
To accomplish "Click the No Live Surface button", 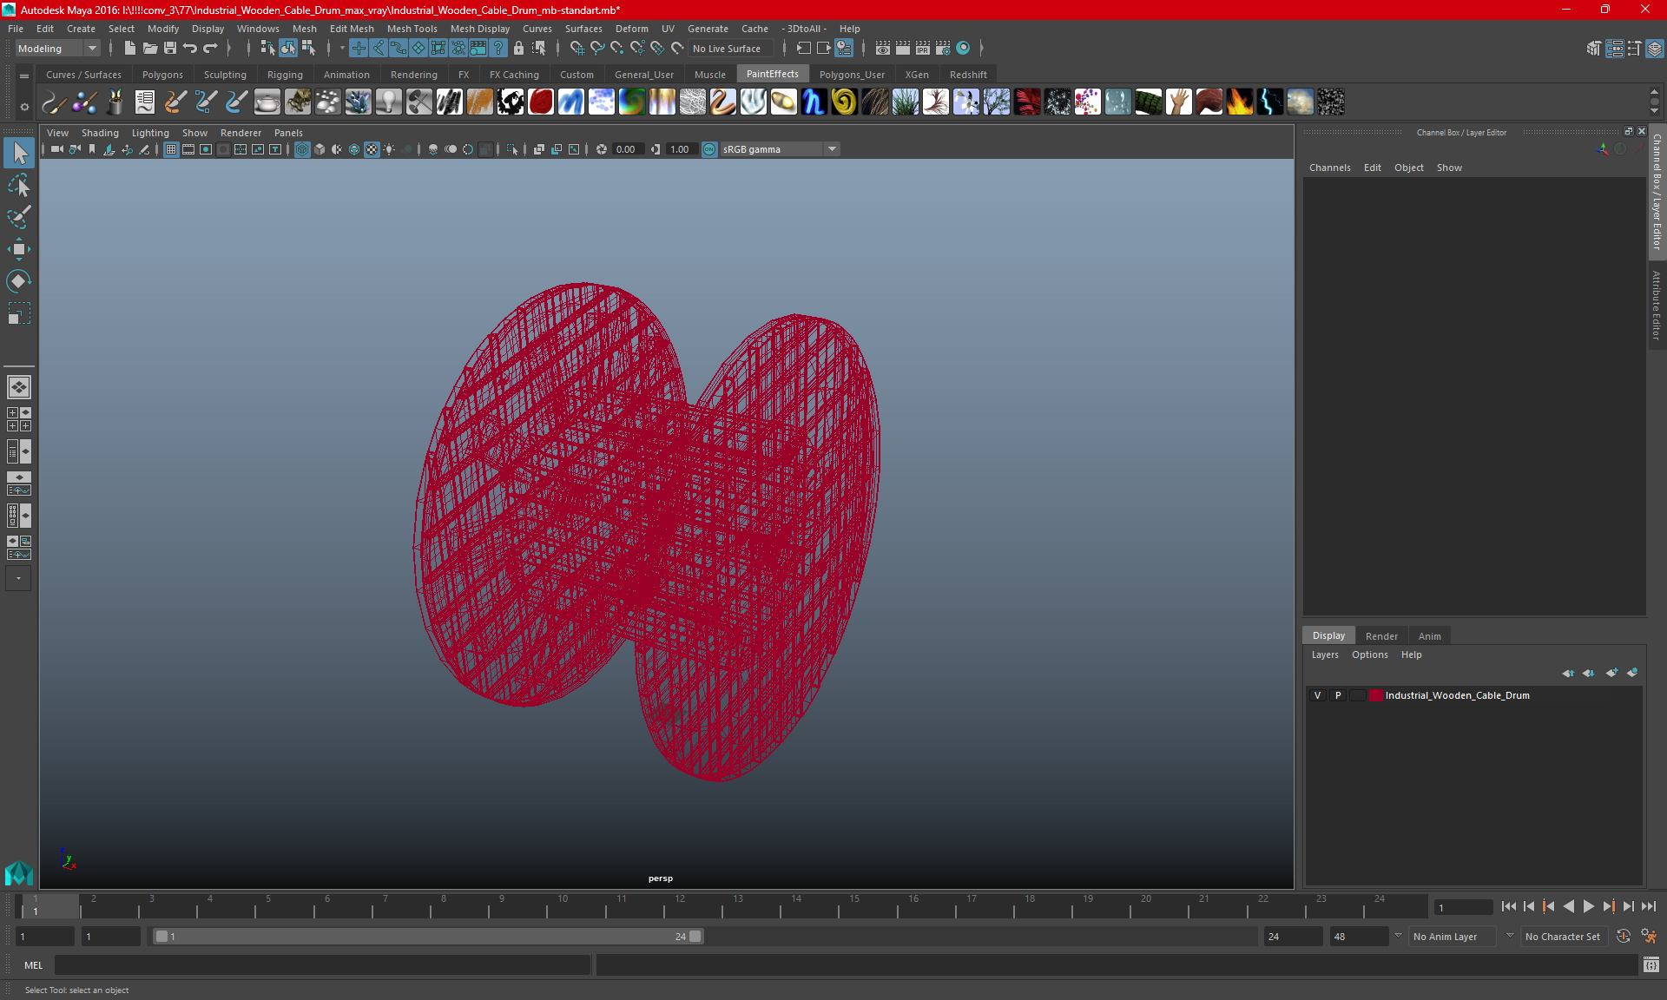I will pos(727,49).
